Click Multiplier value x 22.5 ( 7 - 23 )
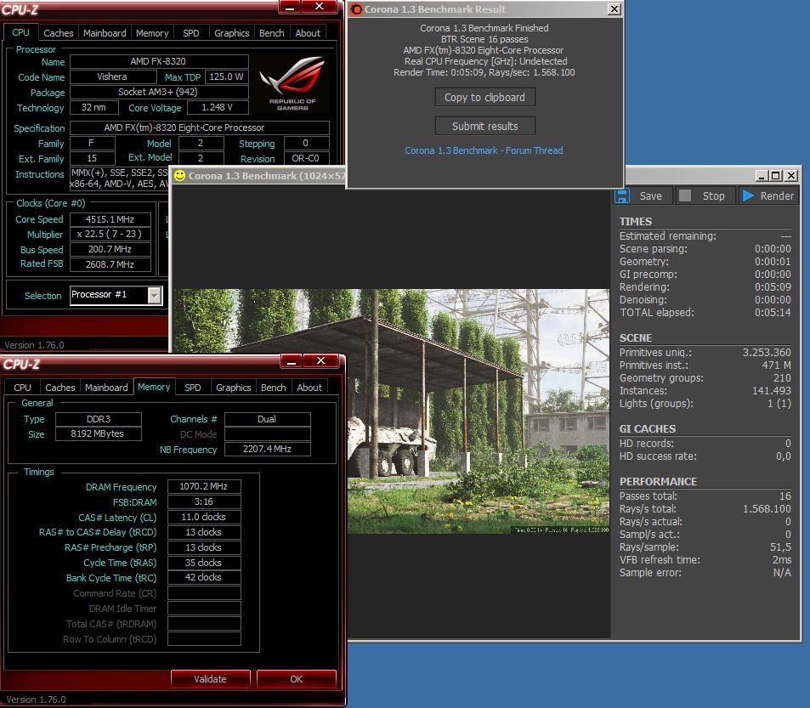 110,234
